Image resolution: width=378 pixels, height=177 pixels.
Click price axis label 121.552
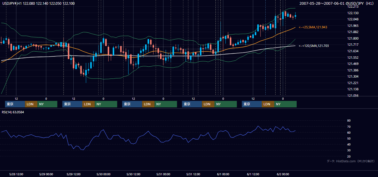coord(353,58)
